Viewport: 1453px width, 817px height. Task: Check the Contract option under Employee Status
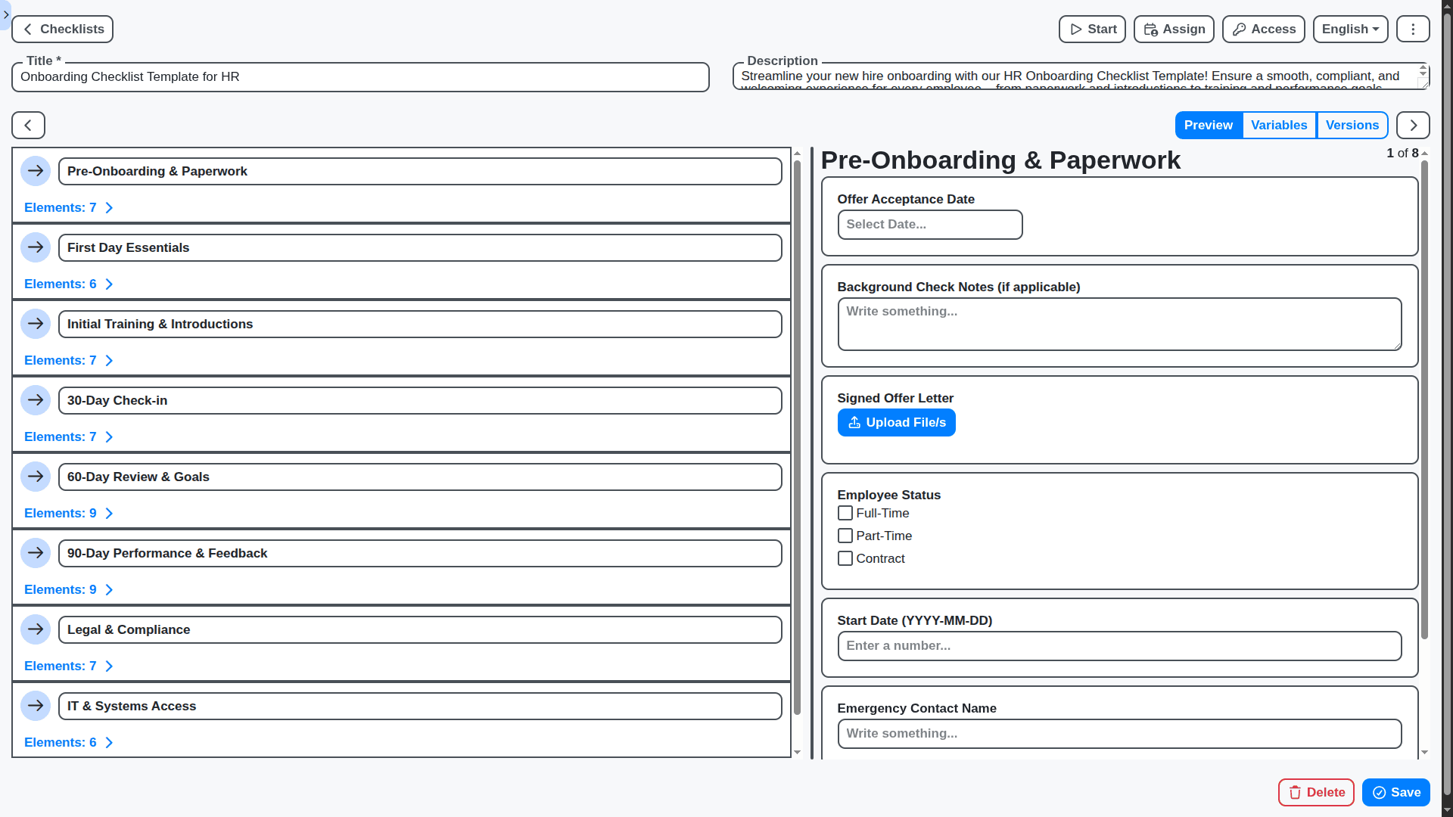coord(845,558)
